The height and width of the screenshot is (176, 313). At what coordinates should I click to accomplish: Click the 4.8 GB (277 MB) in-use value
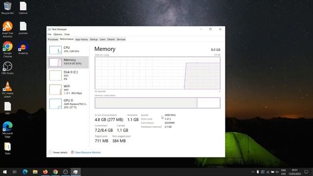point(109,119)
